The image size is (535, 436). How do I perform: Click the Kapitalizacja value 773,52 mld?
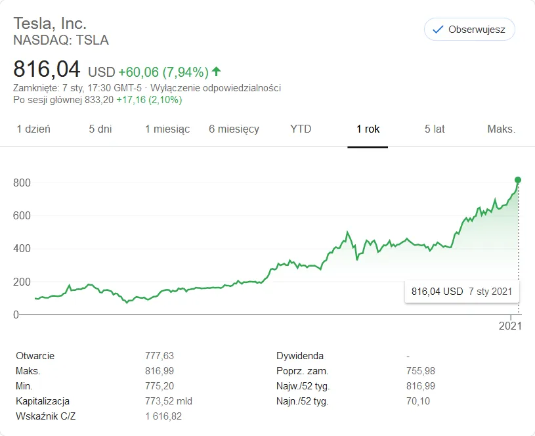tap(169, 401)
